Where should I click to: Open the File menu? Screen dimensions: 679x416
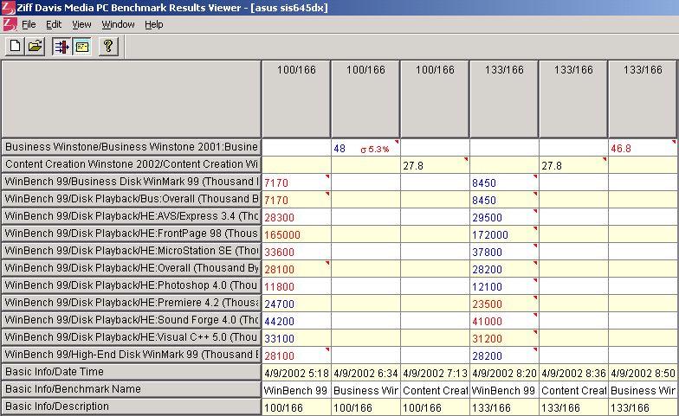pyautogui.click(x=29, y=24)
